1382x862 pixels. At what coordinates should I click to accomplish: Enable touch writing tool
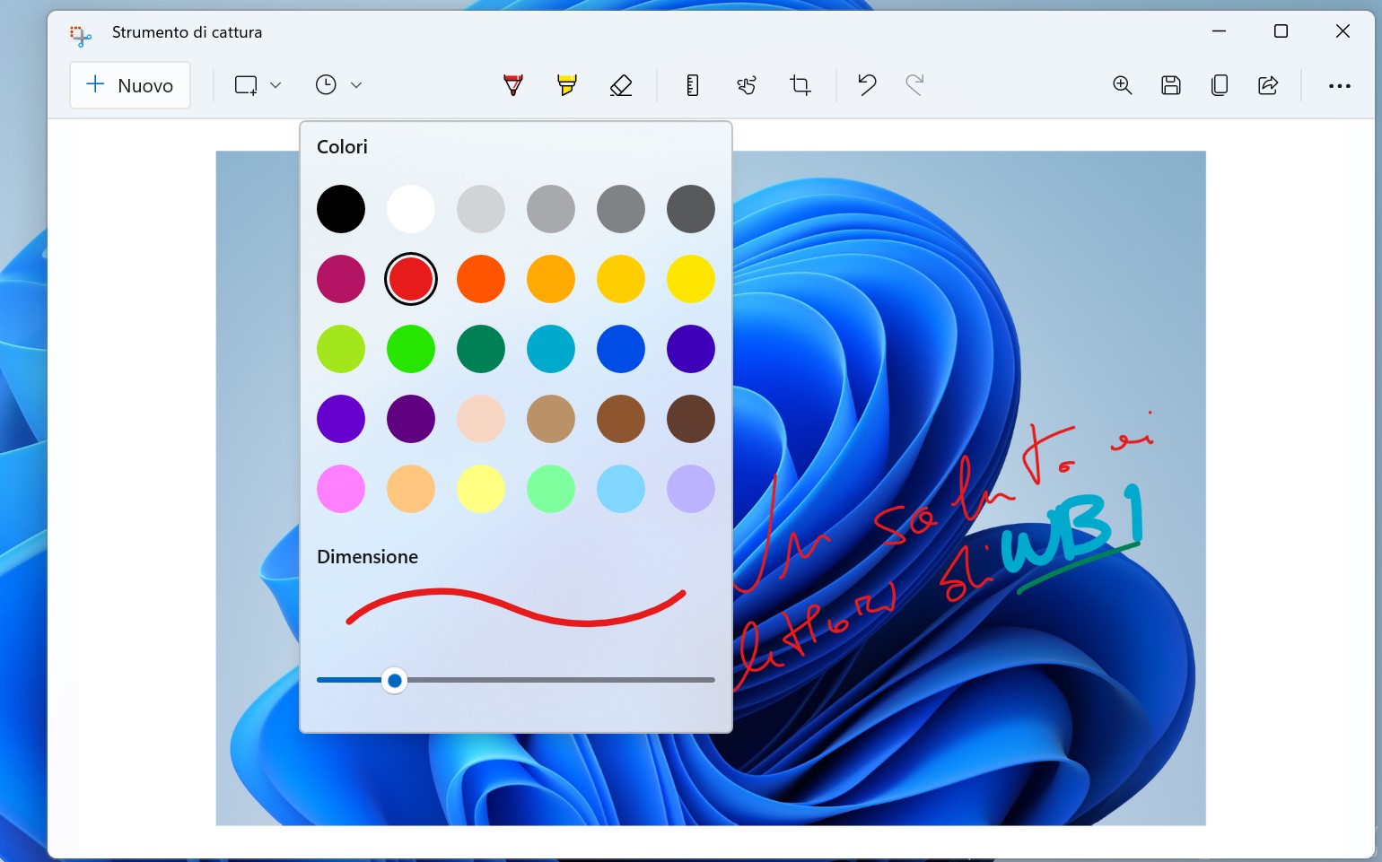(x=747, y=85)
